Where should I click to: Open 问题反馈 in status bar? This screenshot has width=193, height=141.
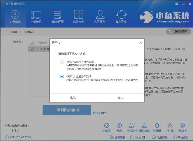point(159,137)
